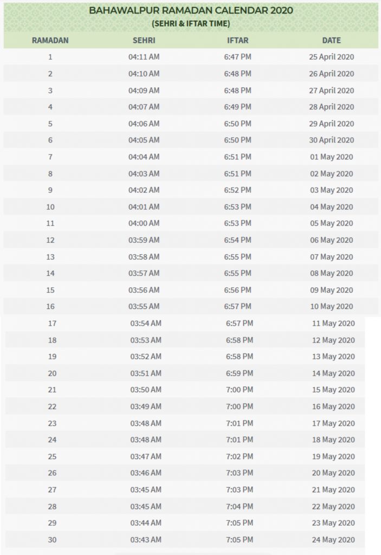The width and height of the screenshot is (381, 555).
Task: Click Sehri time 04:11 AM
Action: 144,57
